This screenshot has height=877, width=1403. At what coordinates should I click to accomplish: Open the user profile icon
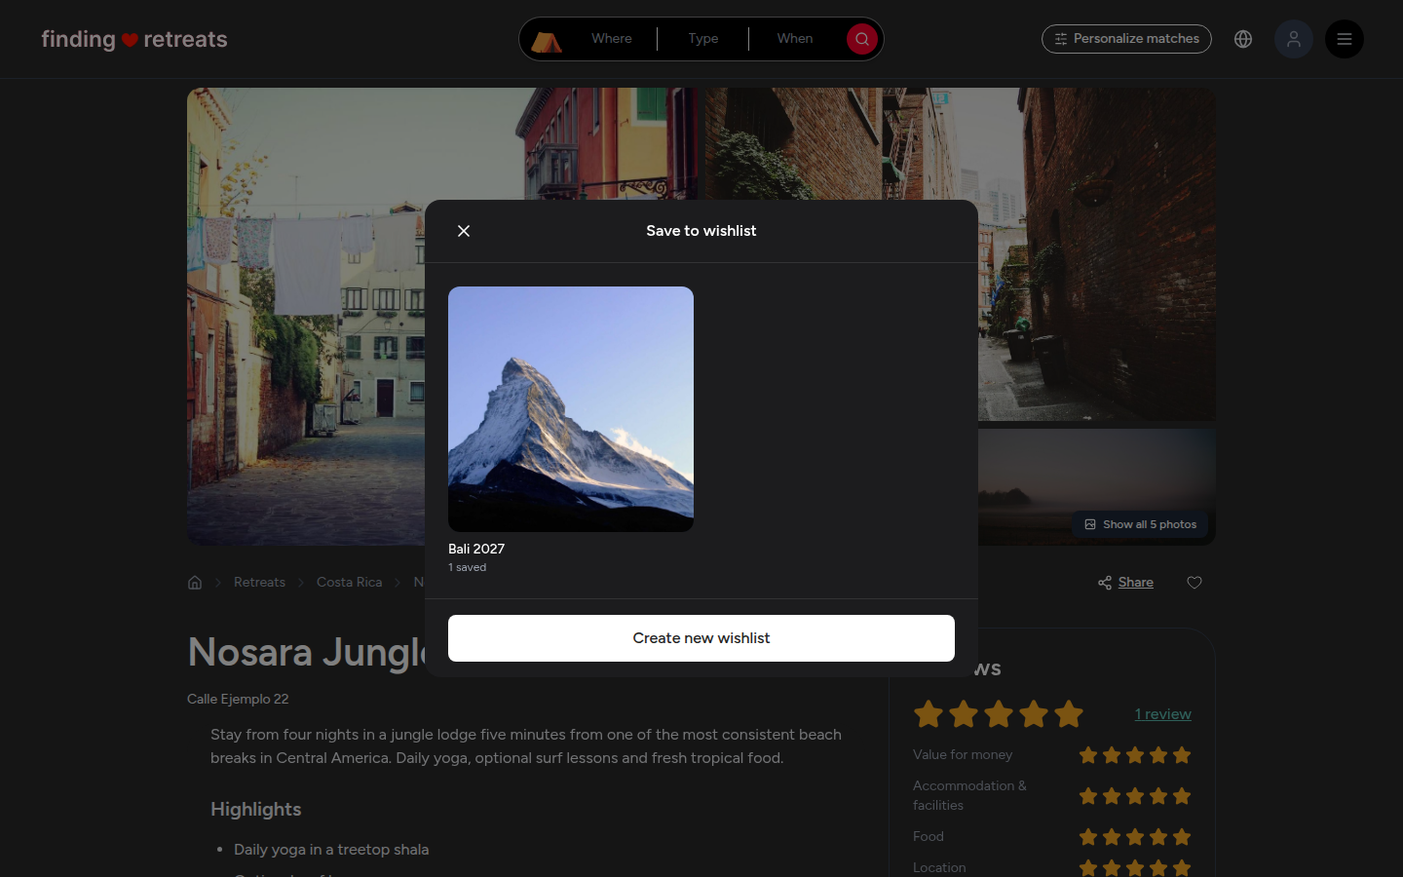[1294, 39]
